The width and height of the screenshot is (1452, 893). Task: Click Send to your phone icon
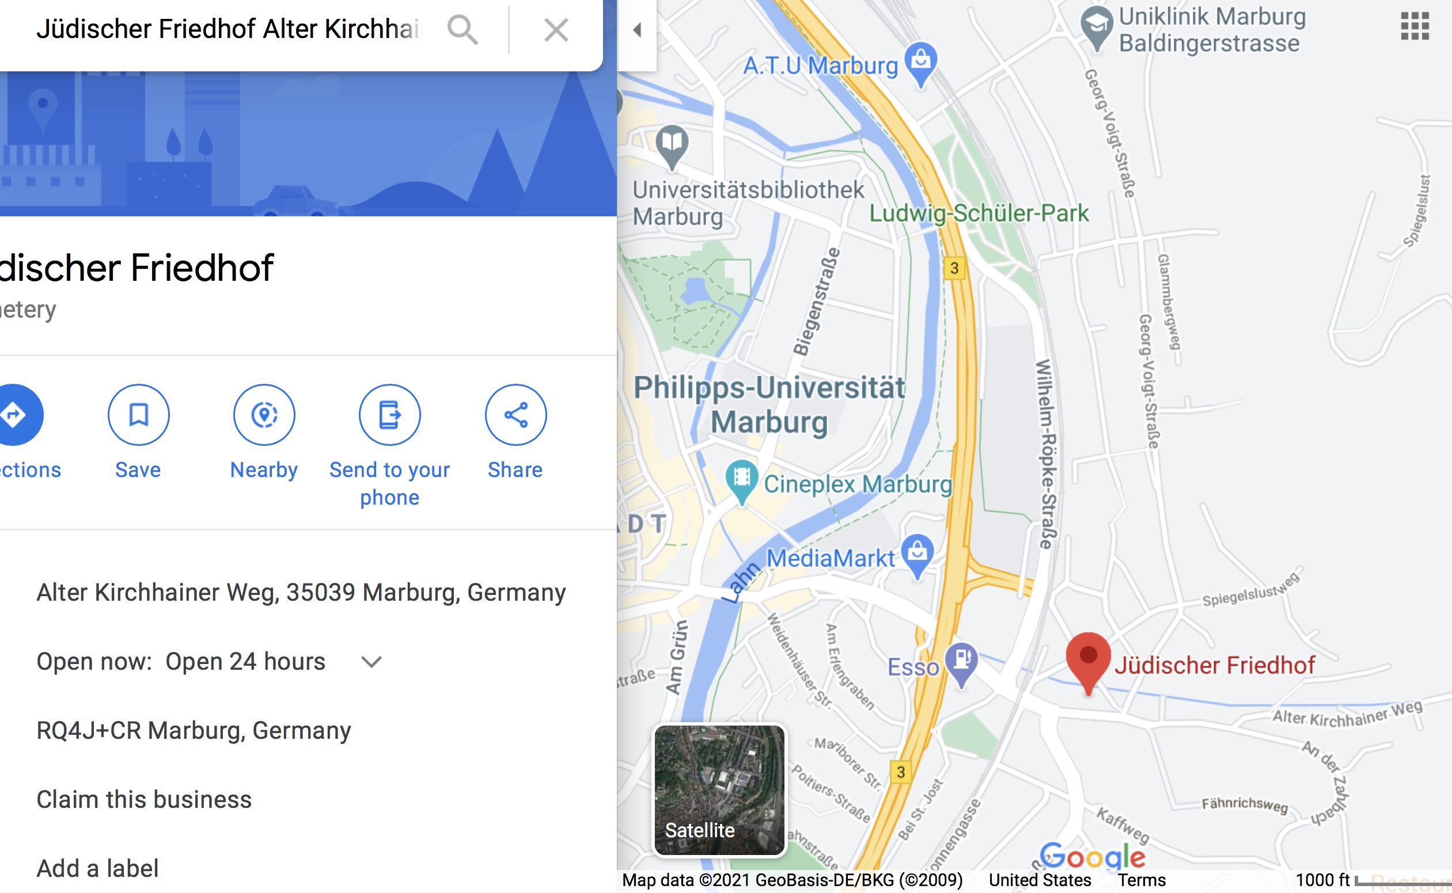pyautogui.click(x=389, y=415)
